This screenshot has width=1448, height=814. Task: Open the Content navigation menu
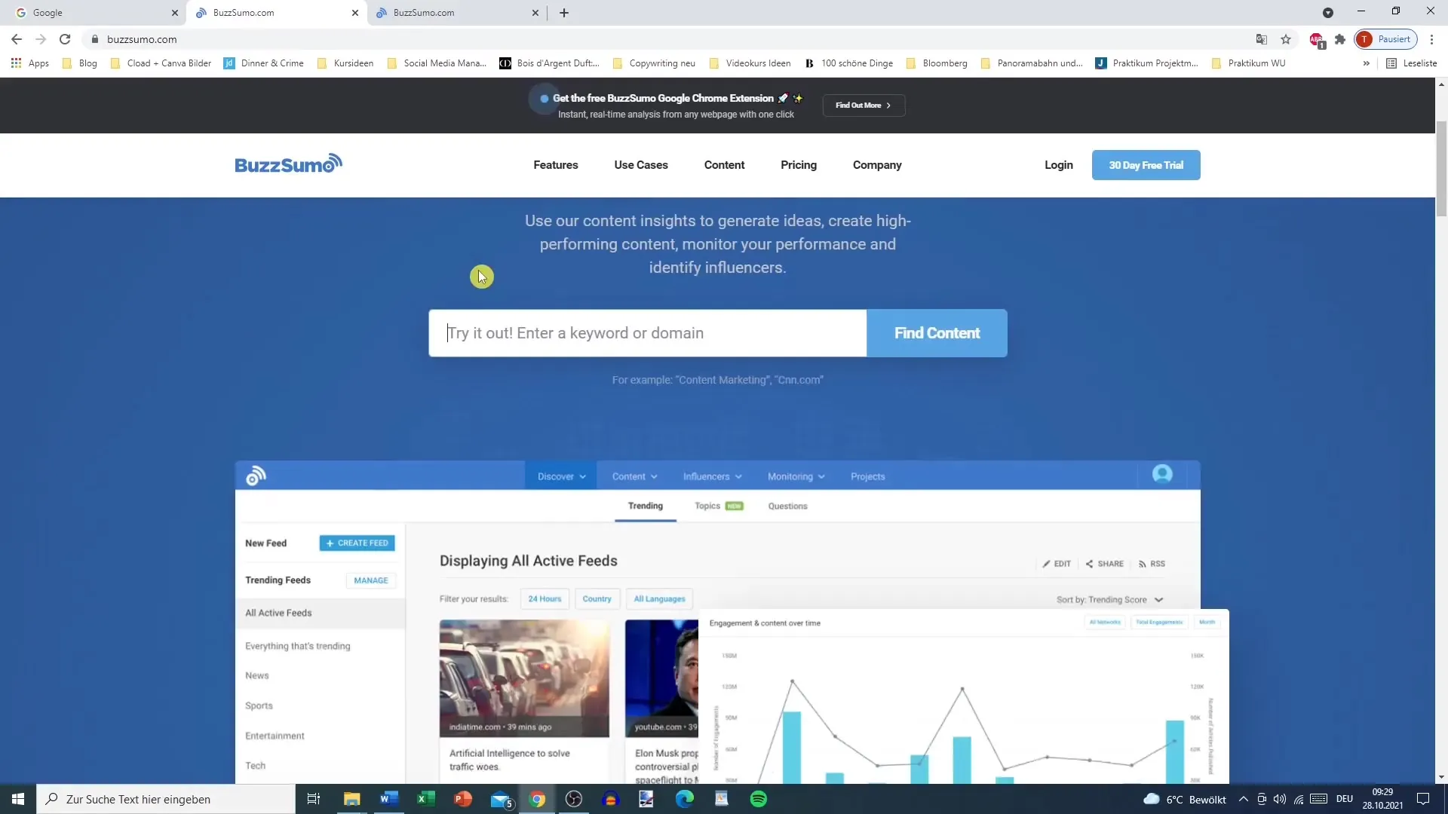pos(724,165)
